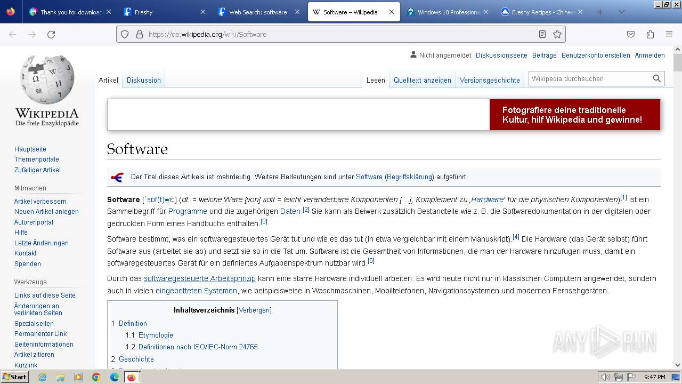Open the Firefox hamburger application menu

[x=669, y=34]
